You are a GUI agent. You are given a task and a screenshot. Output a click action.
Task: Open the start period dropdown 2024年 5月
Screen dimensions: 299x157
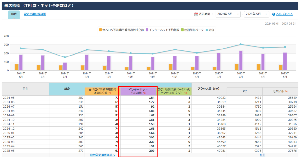[228, 14]
